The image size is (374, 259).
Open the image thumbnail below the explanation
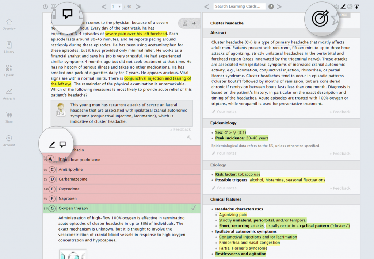[73, 254]
